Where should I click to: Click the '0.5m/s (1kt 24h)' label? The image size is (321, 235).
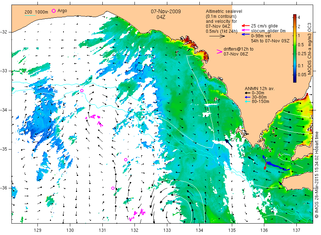[222, 31]
